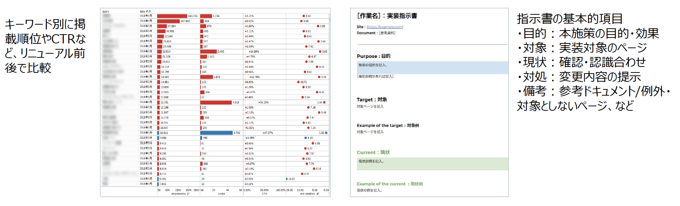Click the sort icon beside impressions axis label
This screenshot has height=206, width=680.
[x=188, y=194]
